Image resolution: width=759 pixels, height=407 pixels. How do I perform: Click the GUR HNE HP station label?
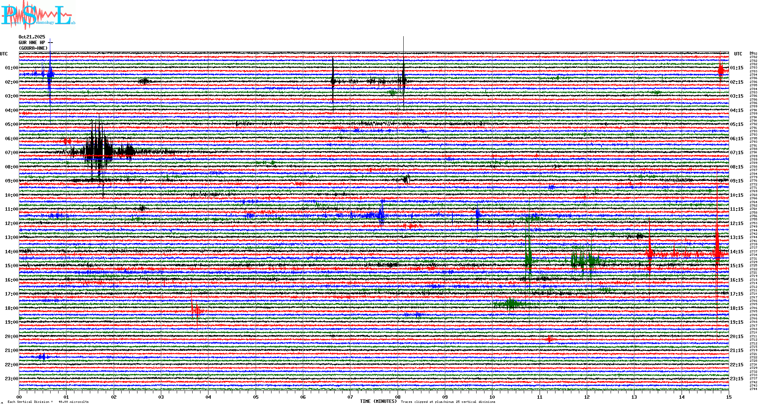pyautogui.click(x=32, y=43)
